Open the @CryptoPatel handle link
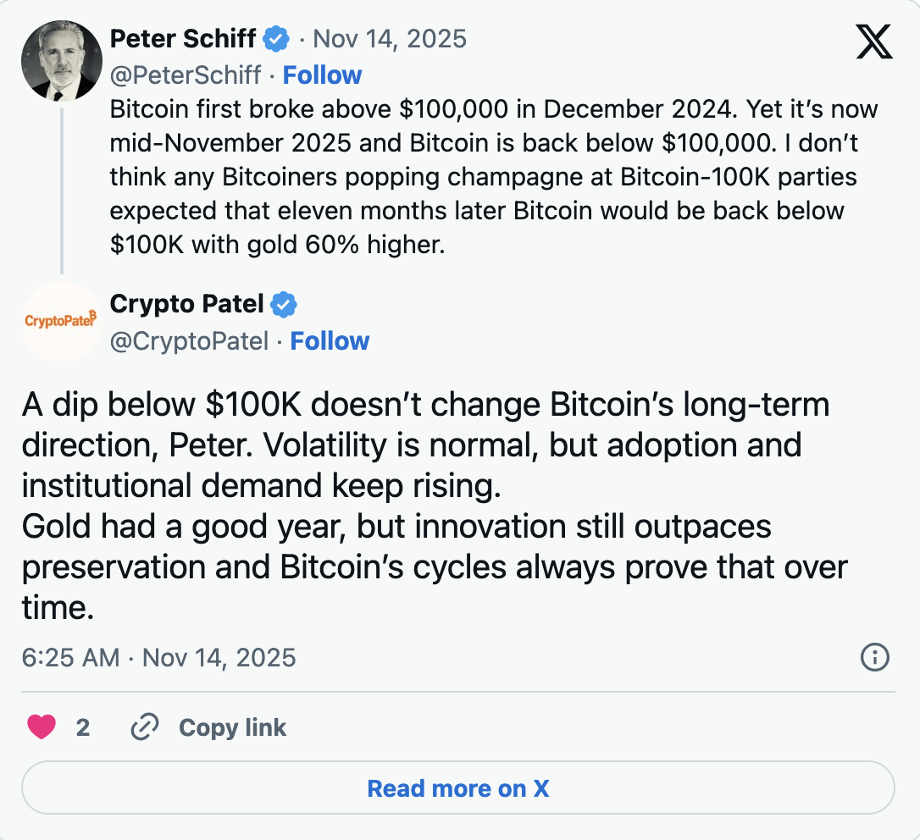Image resolution: width=920 pixels, height=840 pixels. tap(190, 340)
